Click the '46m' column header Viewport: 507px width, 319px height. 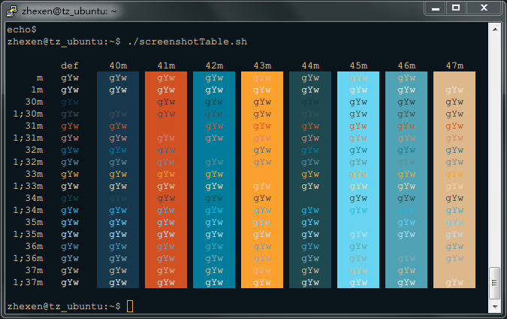[406, 65]
